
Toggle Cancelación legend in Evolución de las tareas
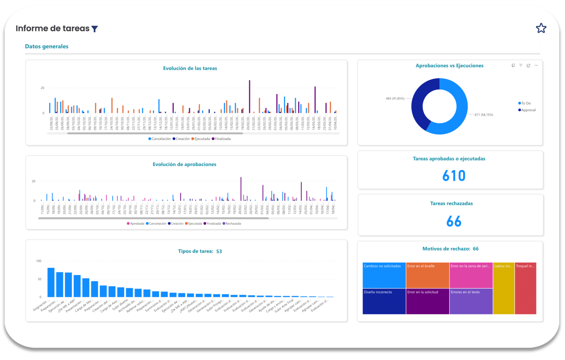tap(161, 139)
